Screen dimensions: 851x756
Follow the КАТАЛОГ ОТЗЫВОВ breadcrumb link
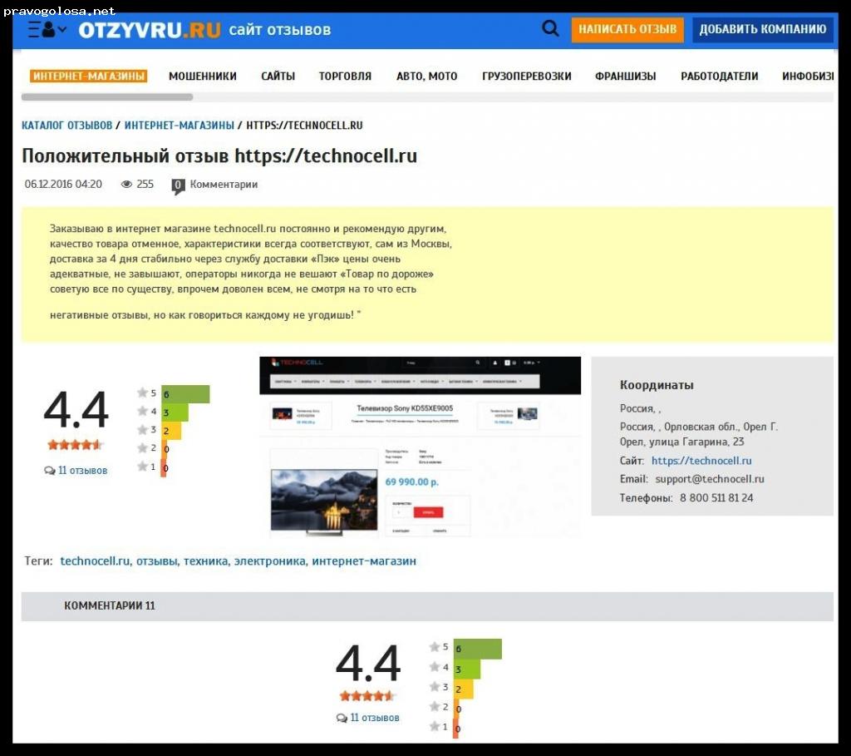[x=66, y=126]
